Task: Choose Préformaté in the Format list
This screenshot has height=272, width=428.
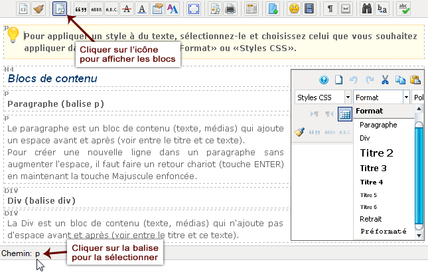Action: click(x=384, y=232)
